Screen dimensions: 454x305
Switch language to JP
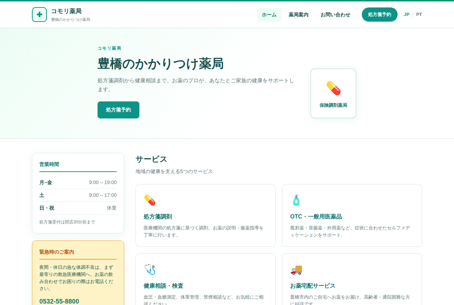[406, 15]
